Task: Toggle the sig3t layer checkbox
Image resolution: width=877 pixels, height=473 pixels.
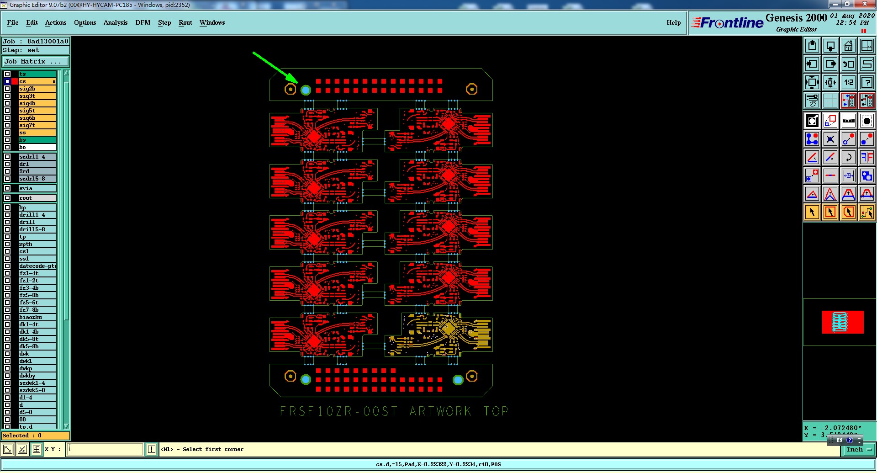Action: pos(7,96)
